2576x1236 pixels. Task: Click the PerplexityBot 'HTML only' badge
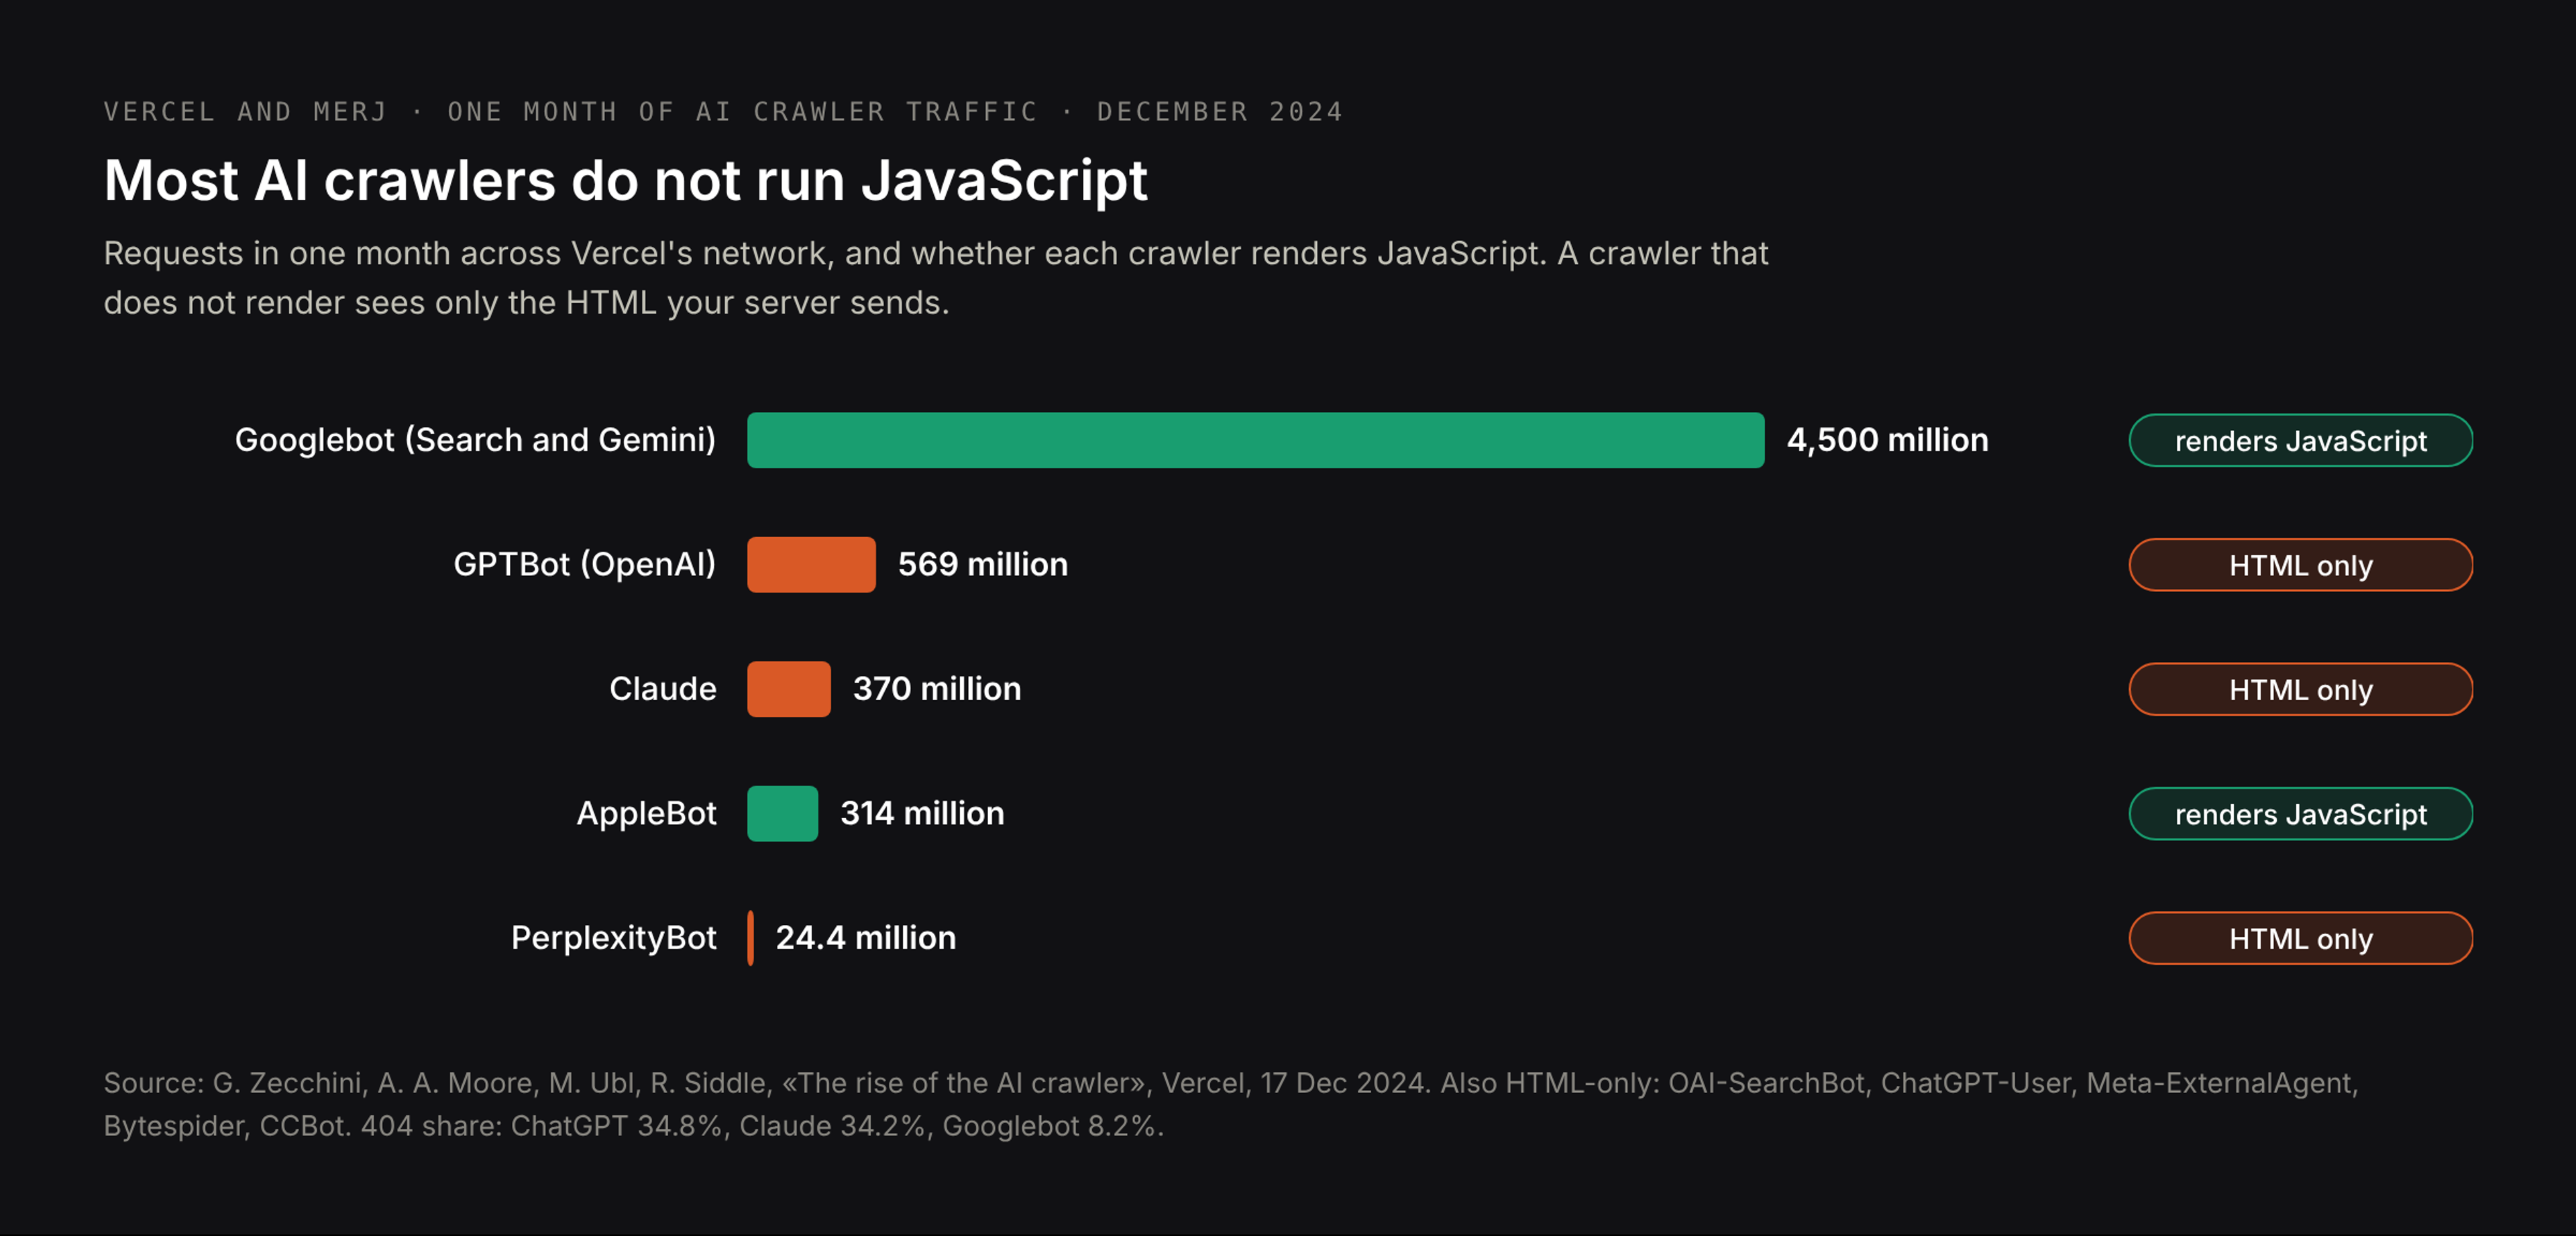tap(2300, 938)
